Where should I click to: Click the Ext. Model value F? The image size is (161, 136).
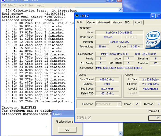[x=128, y=63]
